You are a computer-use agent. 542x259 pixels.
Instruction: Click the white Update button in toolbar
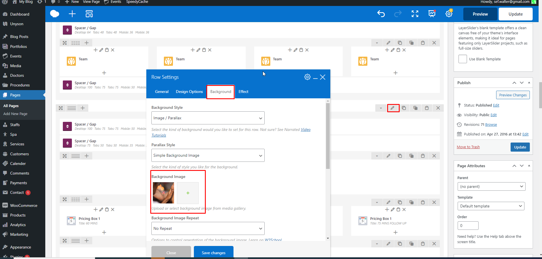(516, 14)
